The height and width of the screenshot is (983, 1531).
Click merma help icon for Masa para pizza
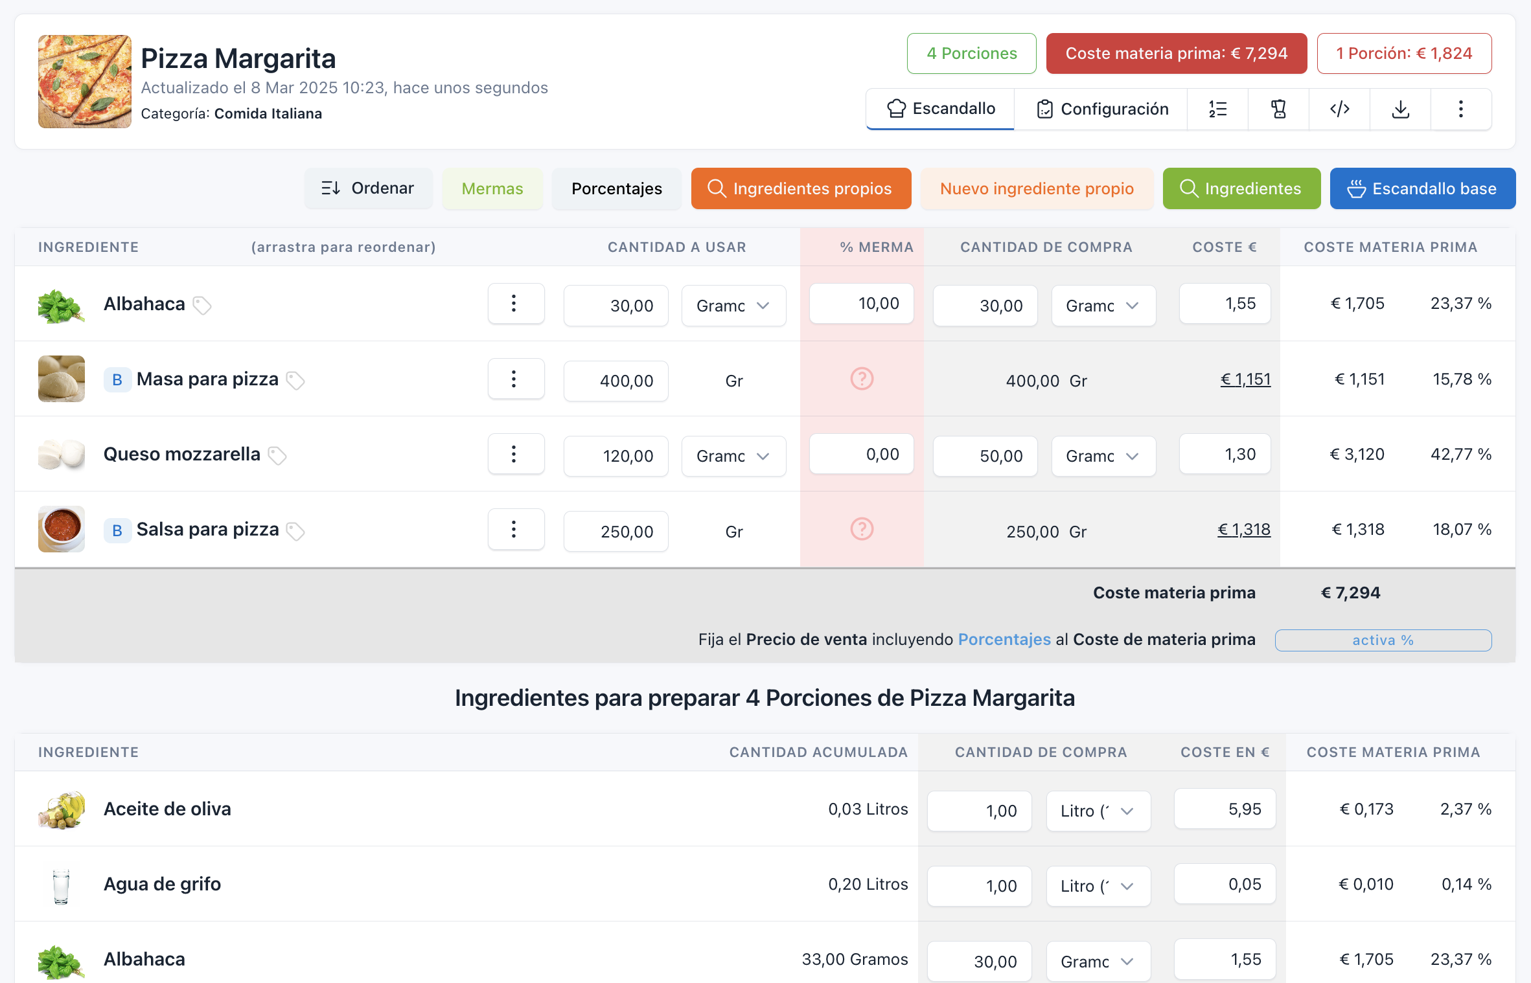click(x=862, y=379)
